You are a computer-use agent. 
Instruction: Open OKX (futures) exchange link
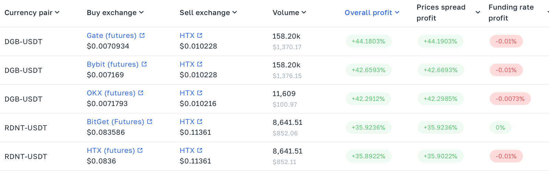(x=111, y=93)
